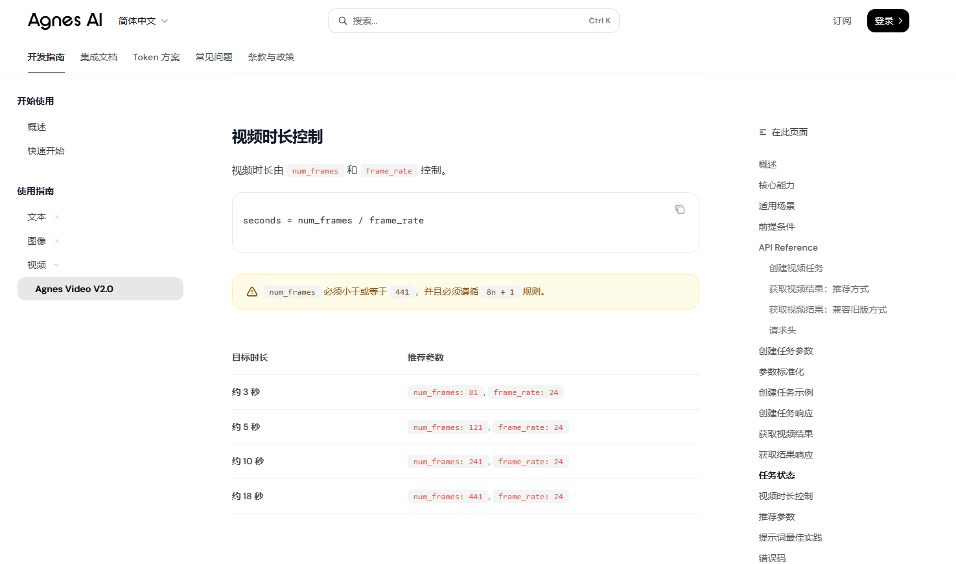Click the 约 3 秒 table row
Screen dimensions: 956x564
click(x=465, y=392)
